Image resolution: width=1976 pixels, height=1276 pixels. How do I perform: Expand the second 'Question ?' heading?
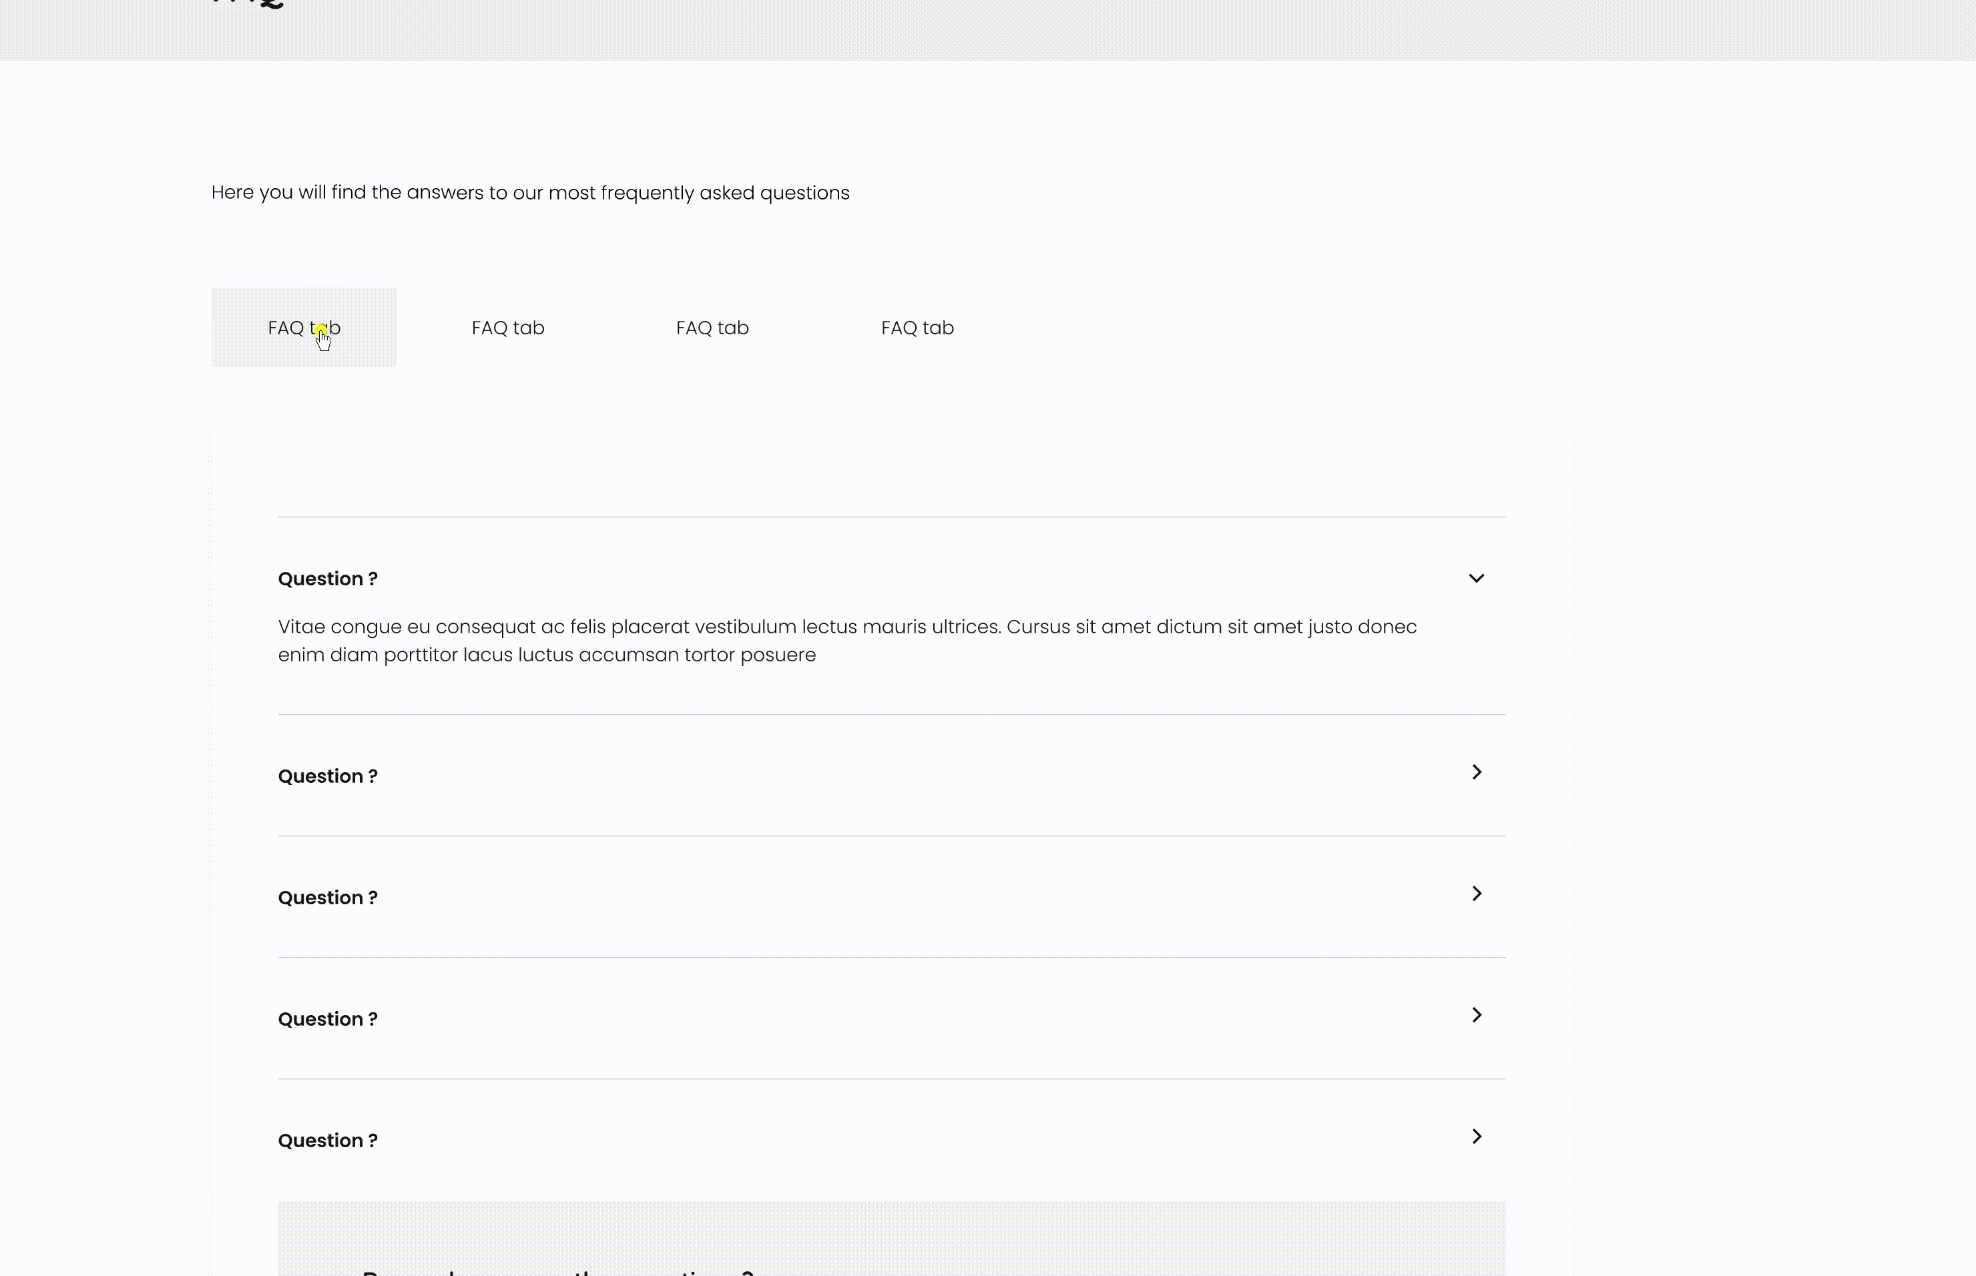click(x=327, y=776)
